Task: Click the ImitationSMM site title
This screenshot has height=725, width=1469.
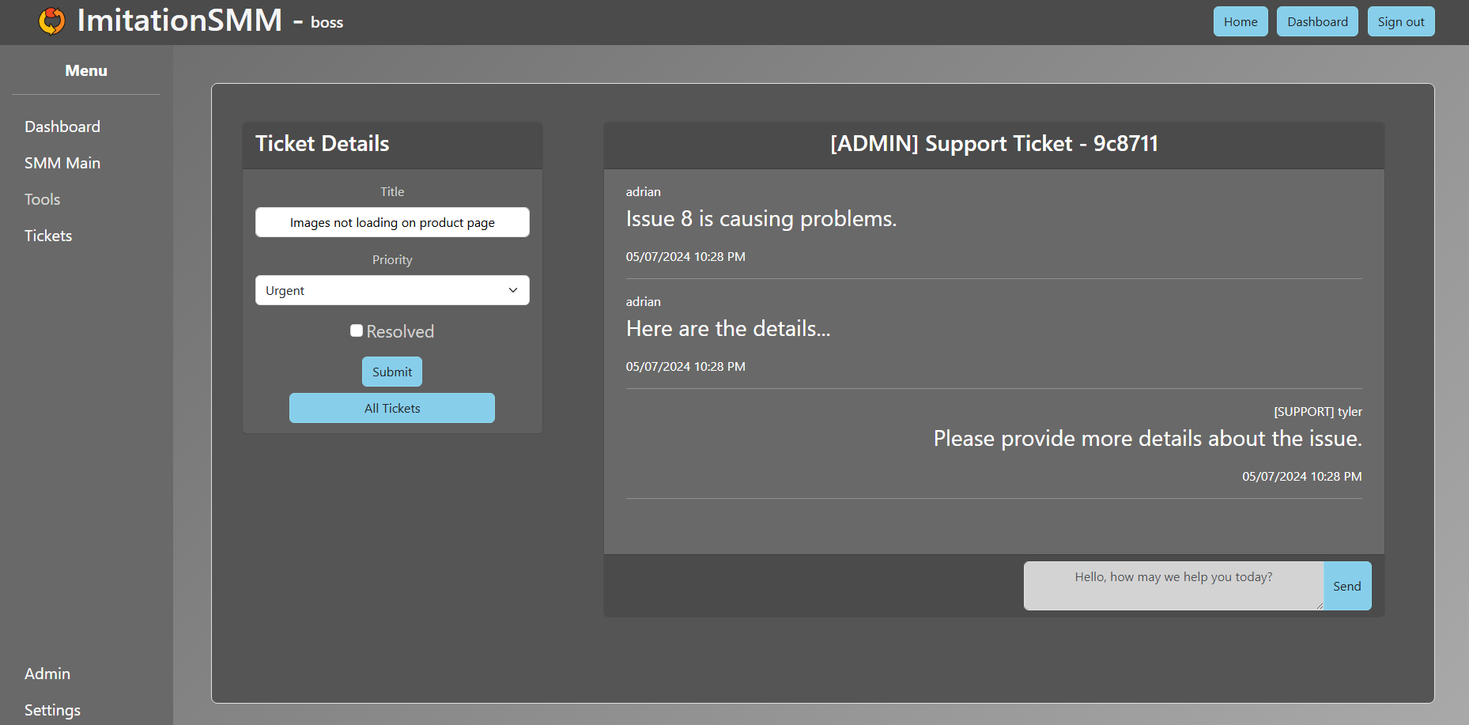Action: tap(179, 20)
